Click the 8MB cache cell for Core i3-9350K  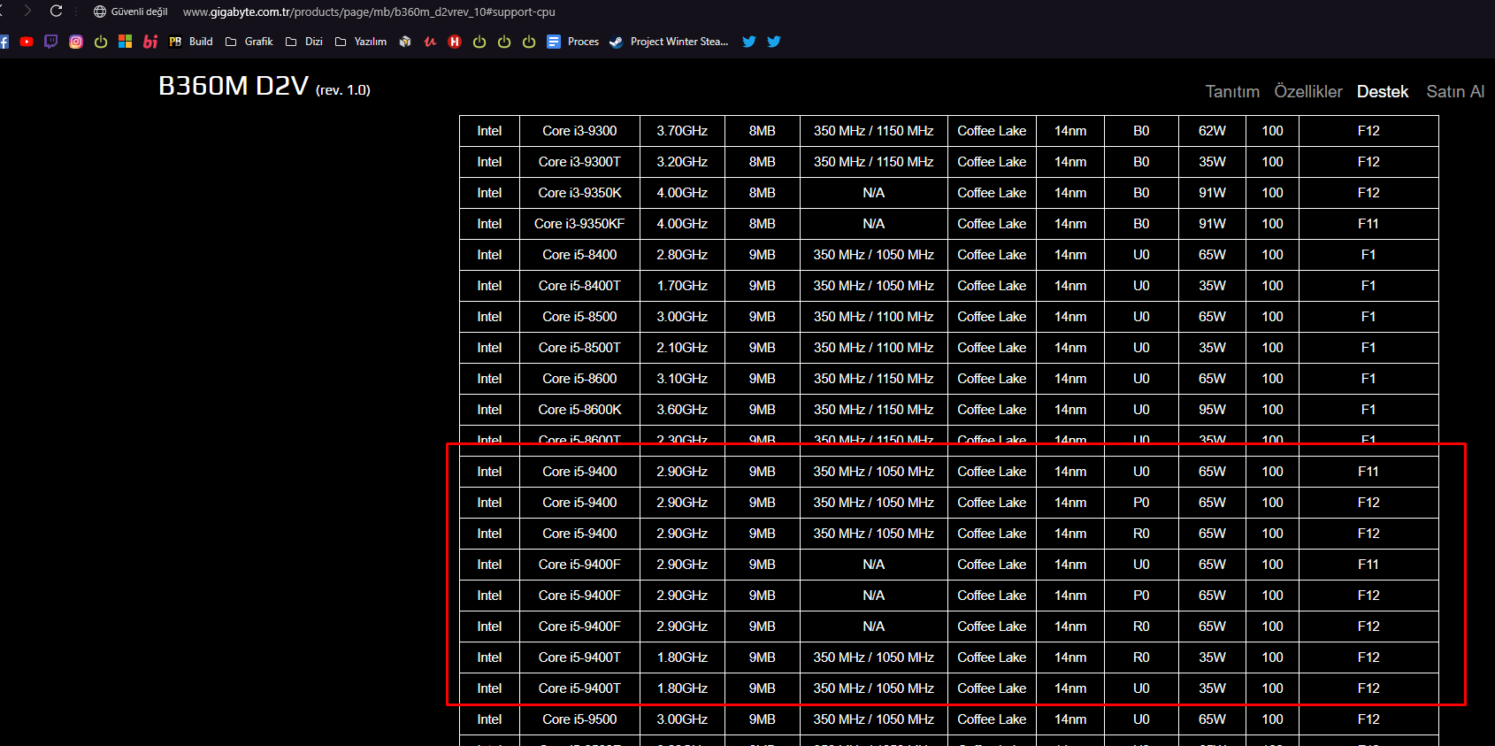coord(762,193)
